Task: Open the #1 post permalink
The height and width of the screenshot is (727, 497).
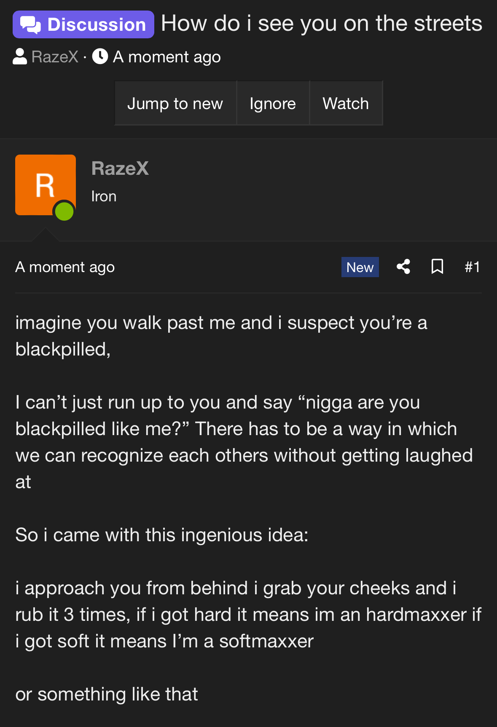Action: tap(472, 267)
